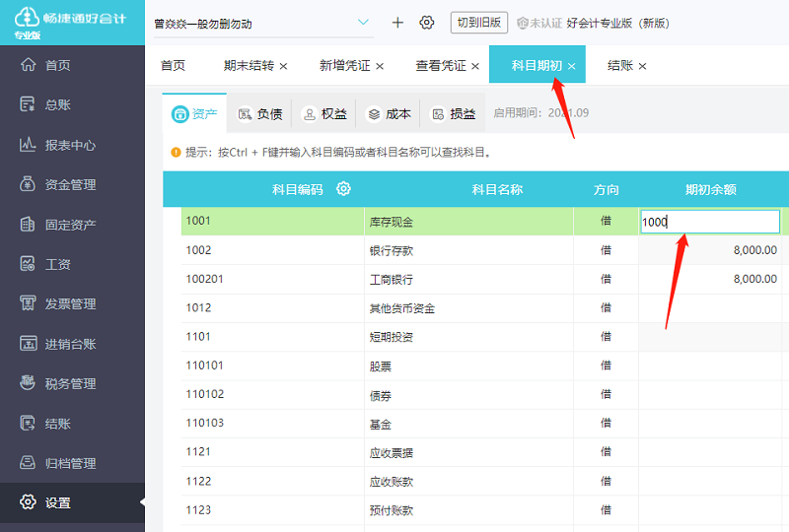Select the 损益 category tab
Image resolution: width=789 pixels, height=532 pixels.
coord(453,114)
